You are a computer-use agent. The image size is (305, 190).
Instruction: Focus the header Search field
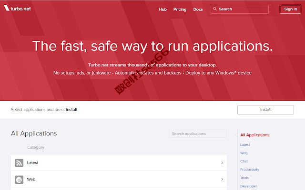[x=240, y=9]
